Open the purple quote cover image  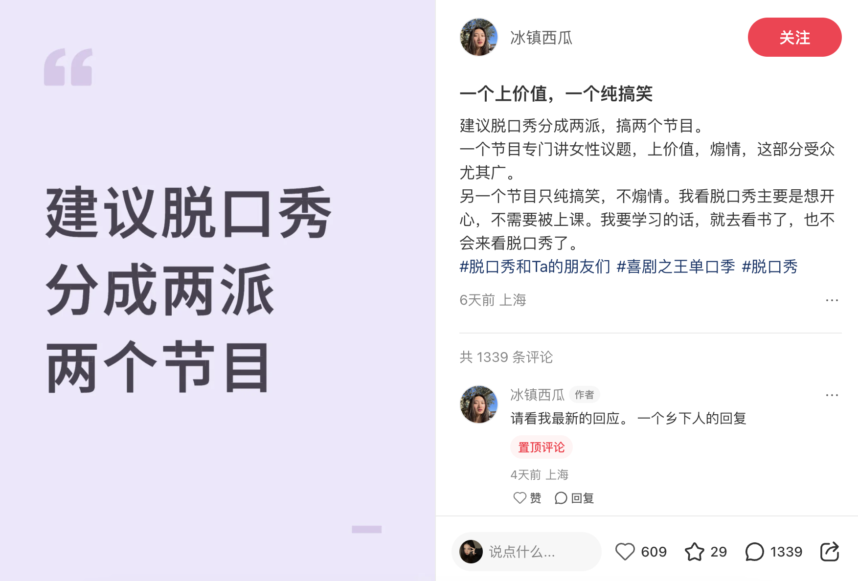[218, 290]
